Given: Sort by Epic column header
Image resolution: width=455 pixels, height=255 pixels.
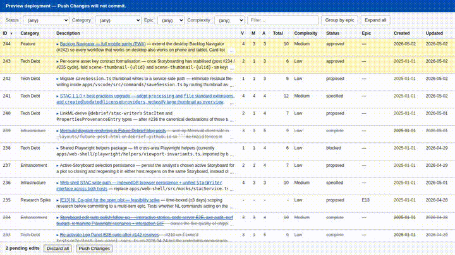Looking at the screenshot, I should coord(366,33).
